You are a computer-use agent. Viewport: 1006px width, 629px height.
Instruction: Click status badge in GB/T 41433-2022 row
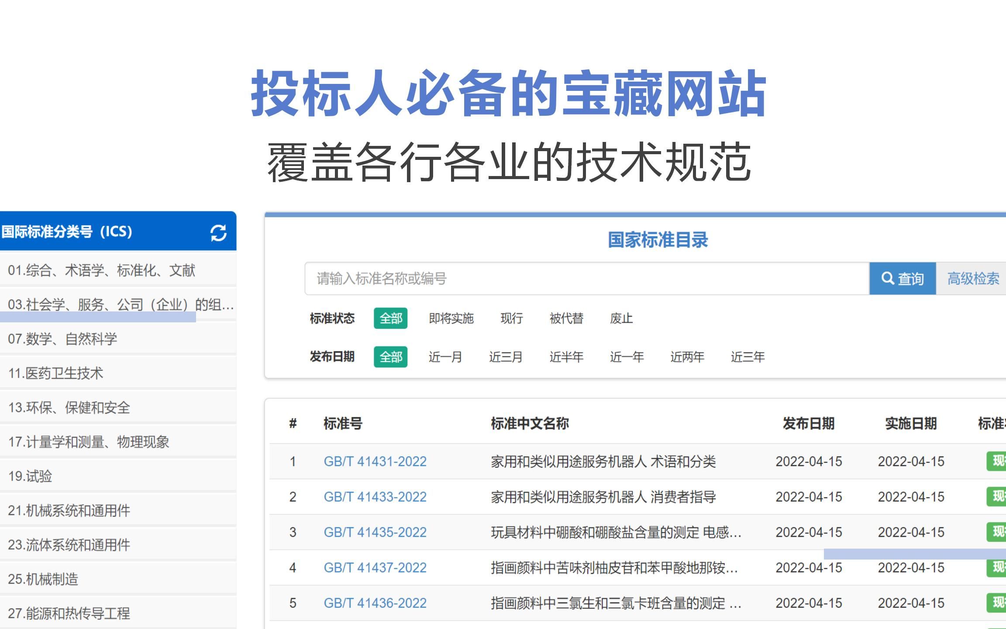996,496
